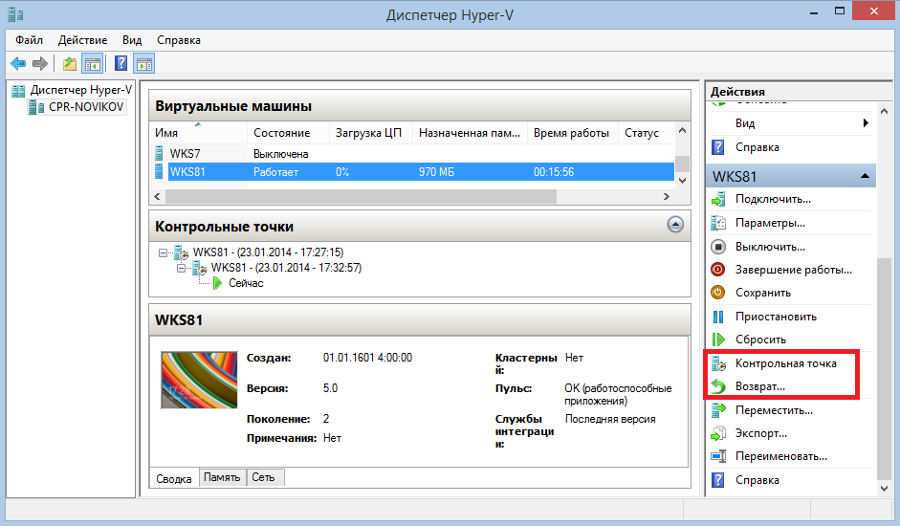Click the Выключить power-off icon
The height and width of the screenshot is (526, 900).
(719, 247)
